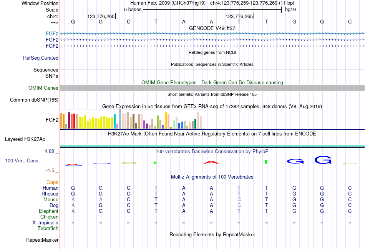Screen dimensions: 365x249
Task: Click the light-colored C in the Mouse row
Action: (239, 200)
